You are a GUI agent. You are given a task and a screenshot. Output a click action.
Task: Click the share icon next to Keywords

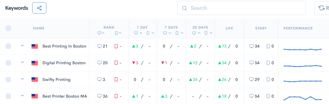coord(39,8)
